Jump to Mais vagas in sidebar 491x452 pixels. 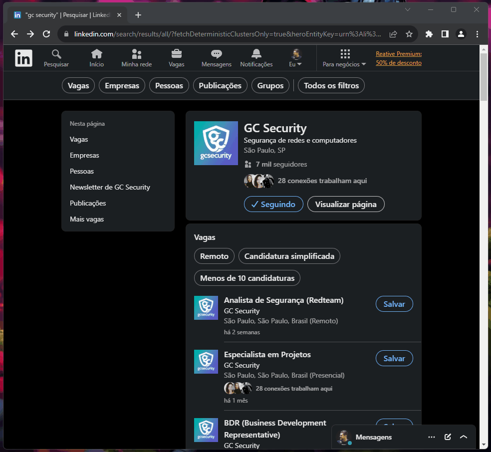tap(87, 219)
